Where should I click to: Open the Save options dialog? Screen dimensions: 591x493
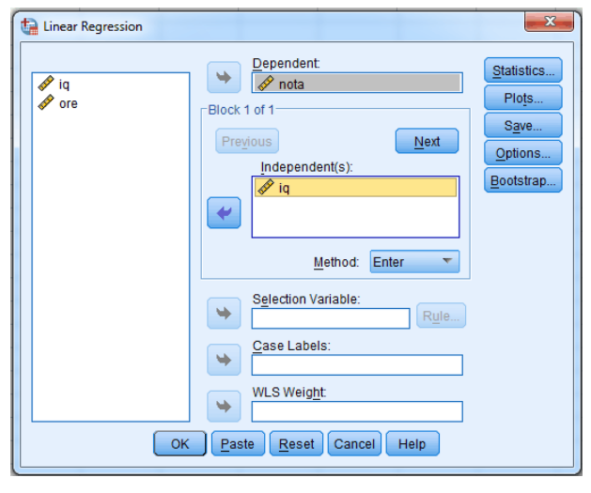pos(523,126)
